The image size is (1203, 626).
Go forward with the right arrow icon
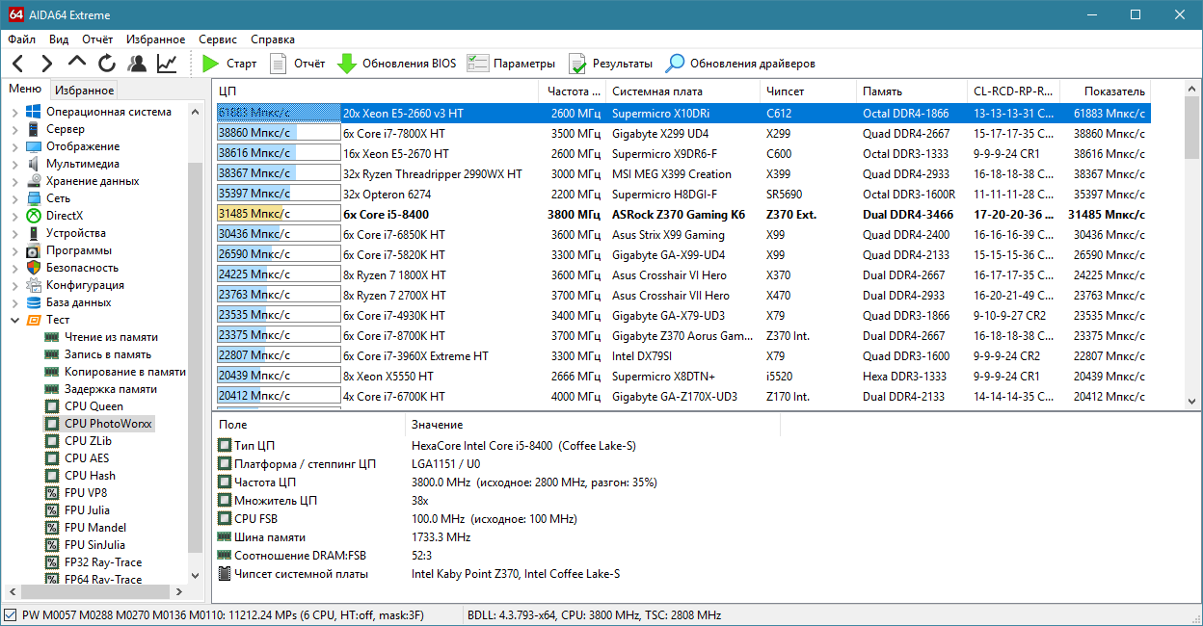click(x=46, y=64)
